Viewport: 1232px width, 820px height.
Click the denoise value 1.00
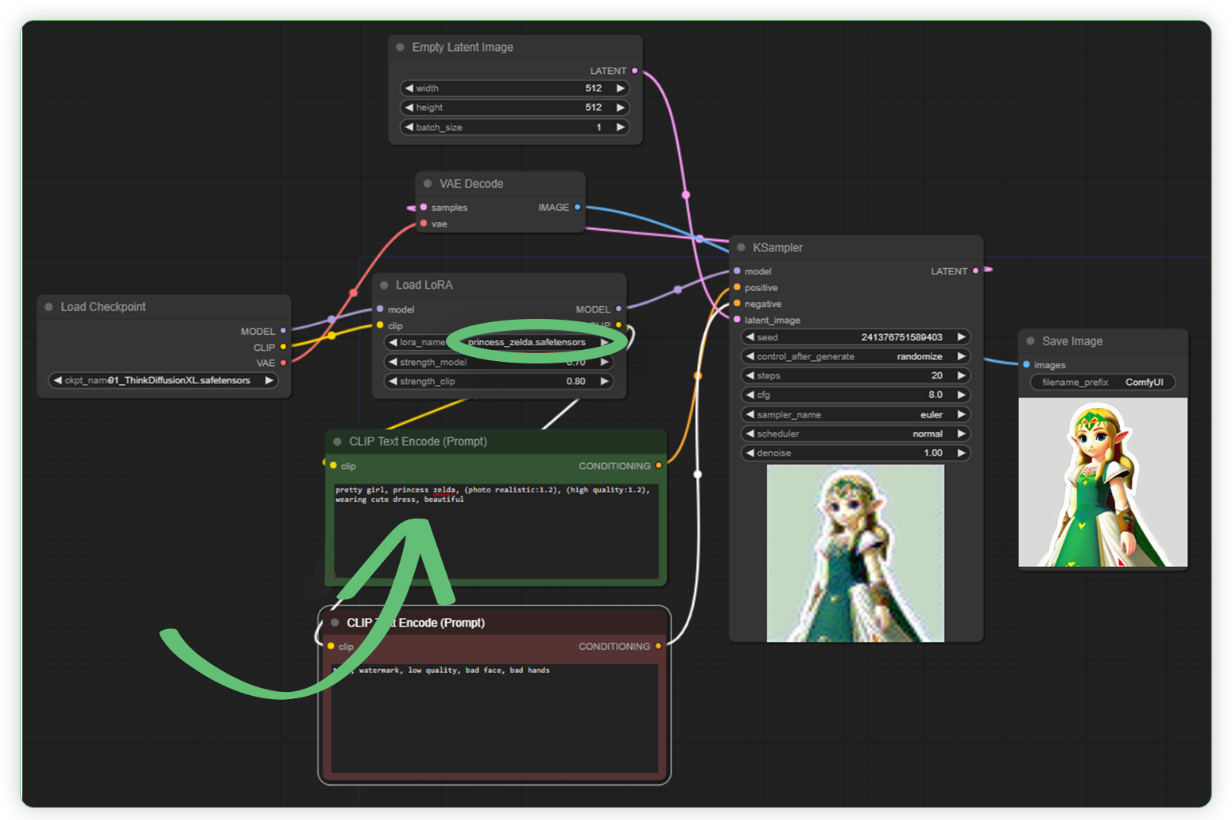(933, 453)
